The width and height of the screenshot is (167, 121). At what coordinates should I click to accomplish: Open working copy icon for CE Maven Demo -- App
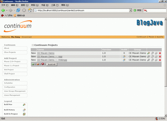pos(156,57)
